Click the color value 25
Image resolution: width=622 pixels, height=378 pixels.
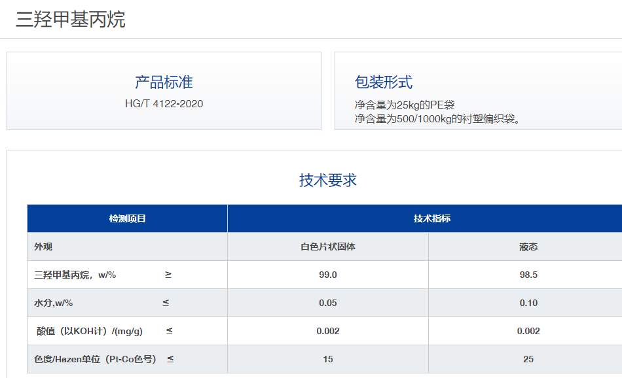pos(528,360)
